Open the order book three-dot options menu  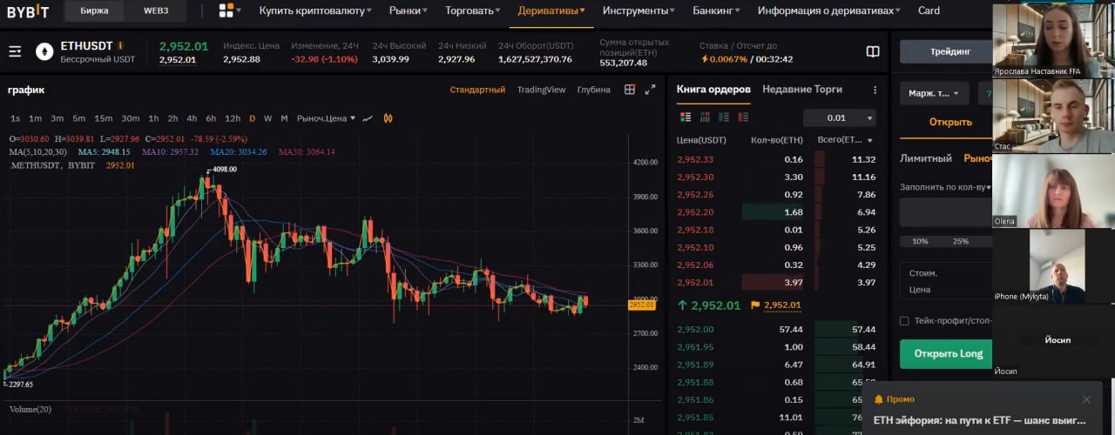click(x=875, y=90)
